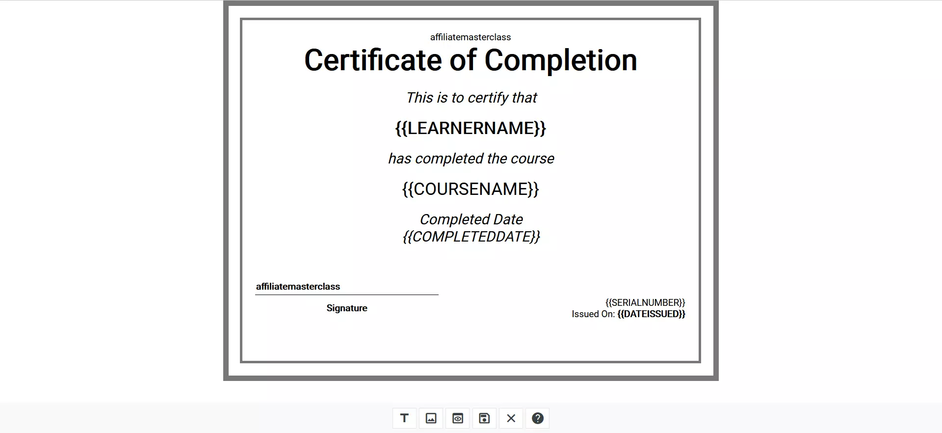The width and height of the screenshot is (942, 433).
Task: Save the certificate with floppy disk icon
Action: [484, 418]
